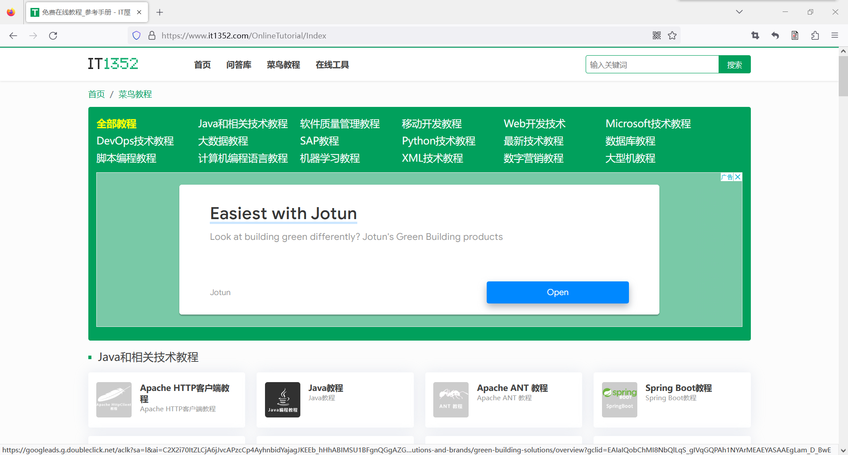Click the Apache HTTP客户端教程 title
Image resolution: width=848 pixels, height=455 pixels.
[185, 393]
